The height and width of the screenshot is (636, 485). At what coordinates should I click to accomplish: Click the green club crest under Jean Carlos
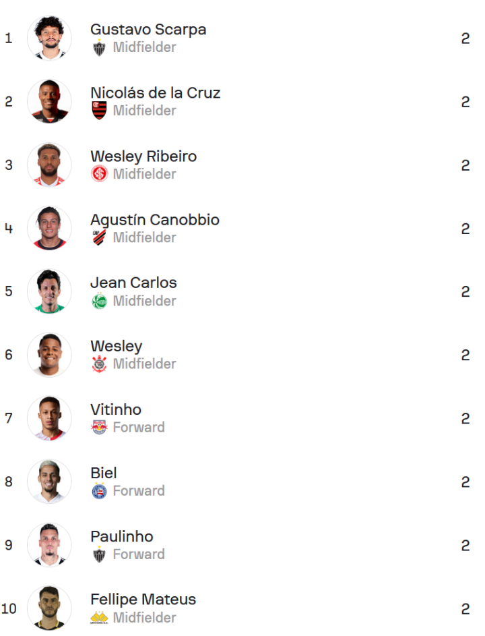99,301
